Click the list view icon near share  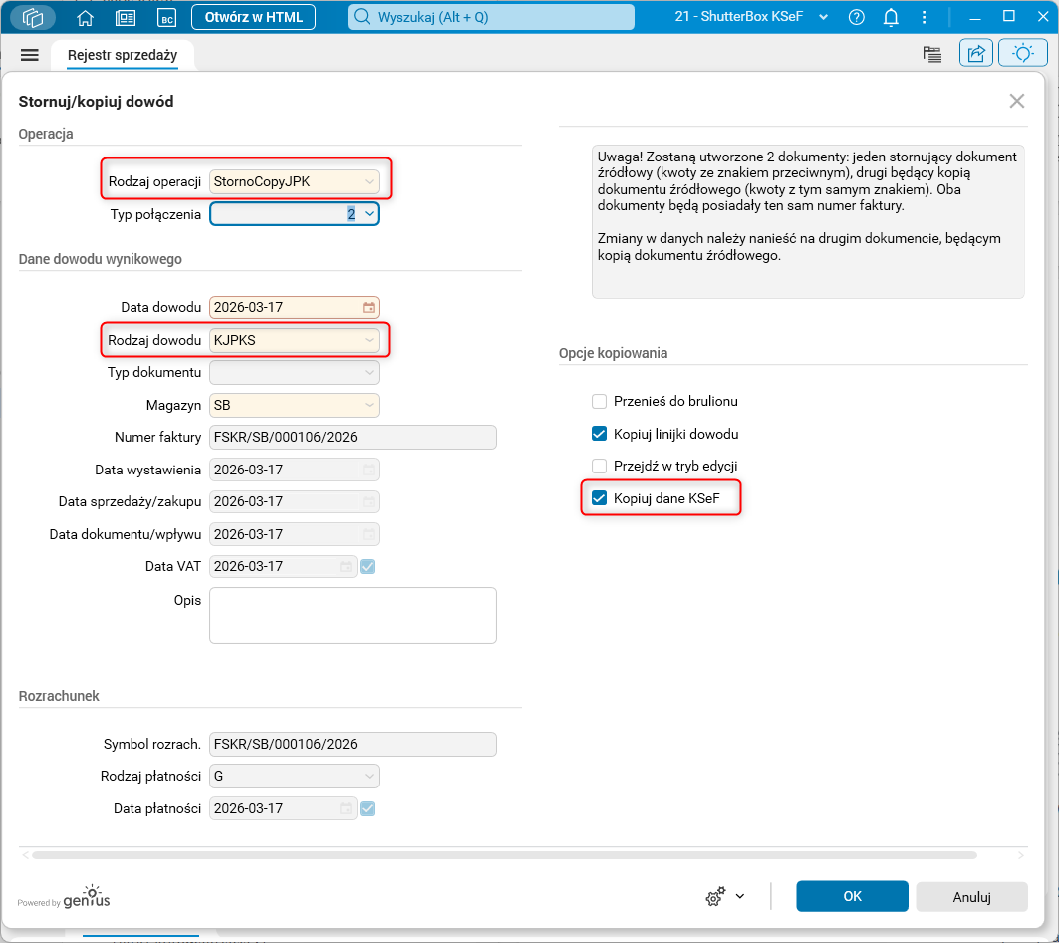[932, 54]
